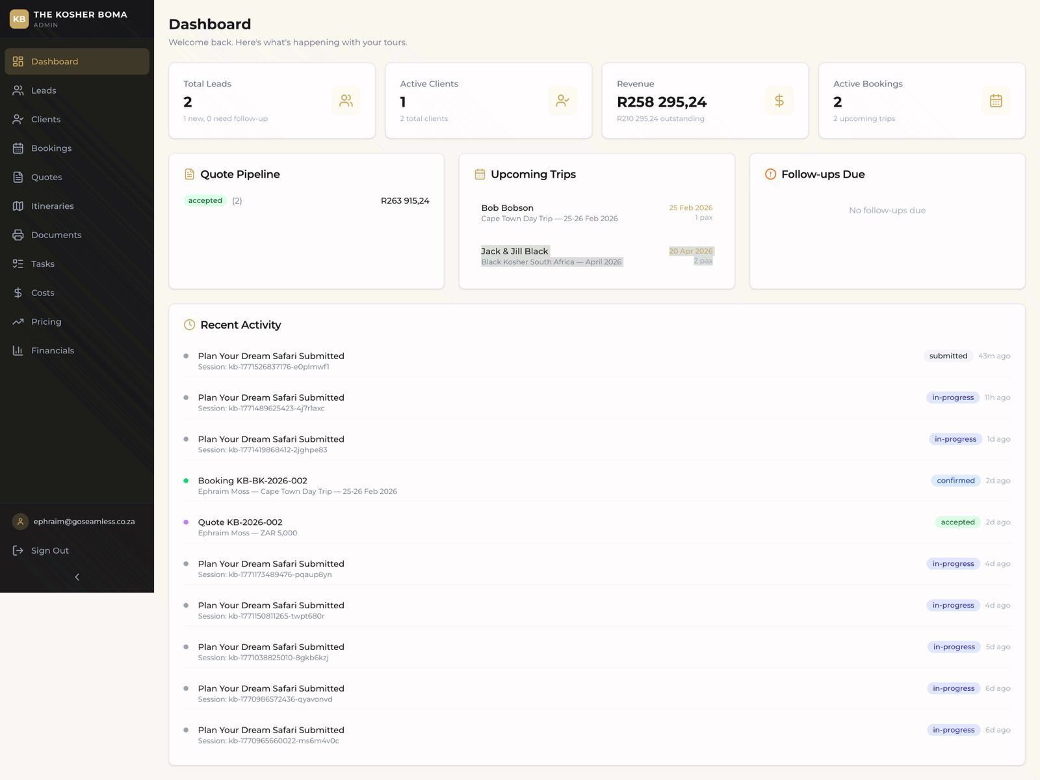
Task: Select the Itineraries map icon
Action: click(18, 206)
